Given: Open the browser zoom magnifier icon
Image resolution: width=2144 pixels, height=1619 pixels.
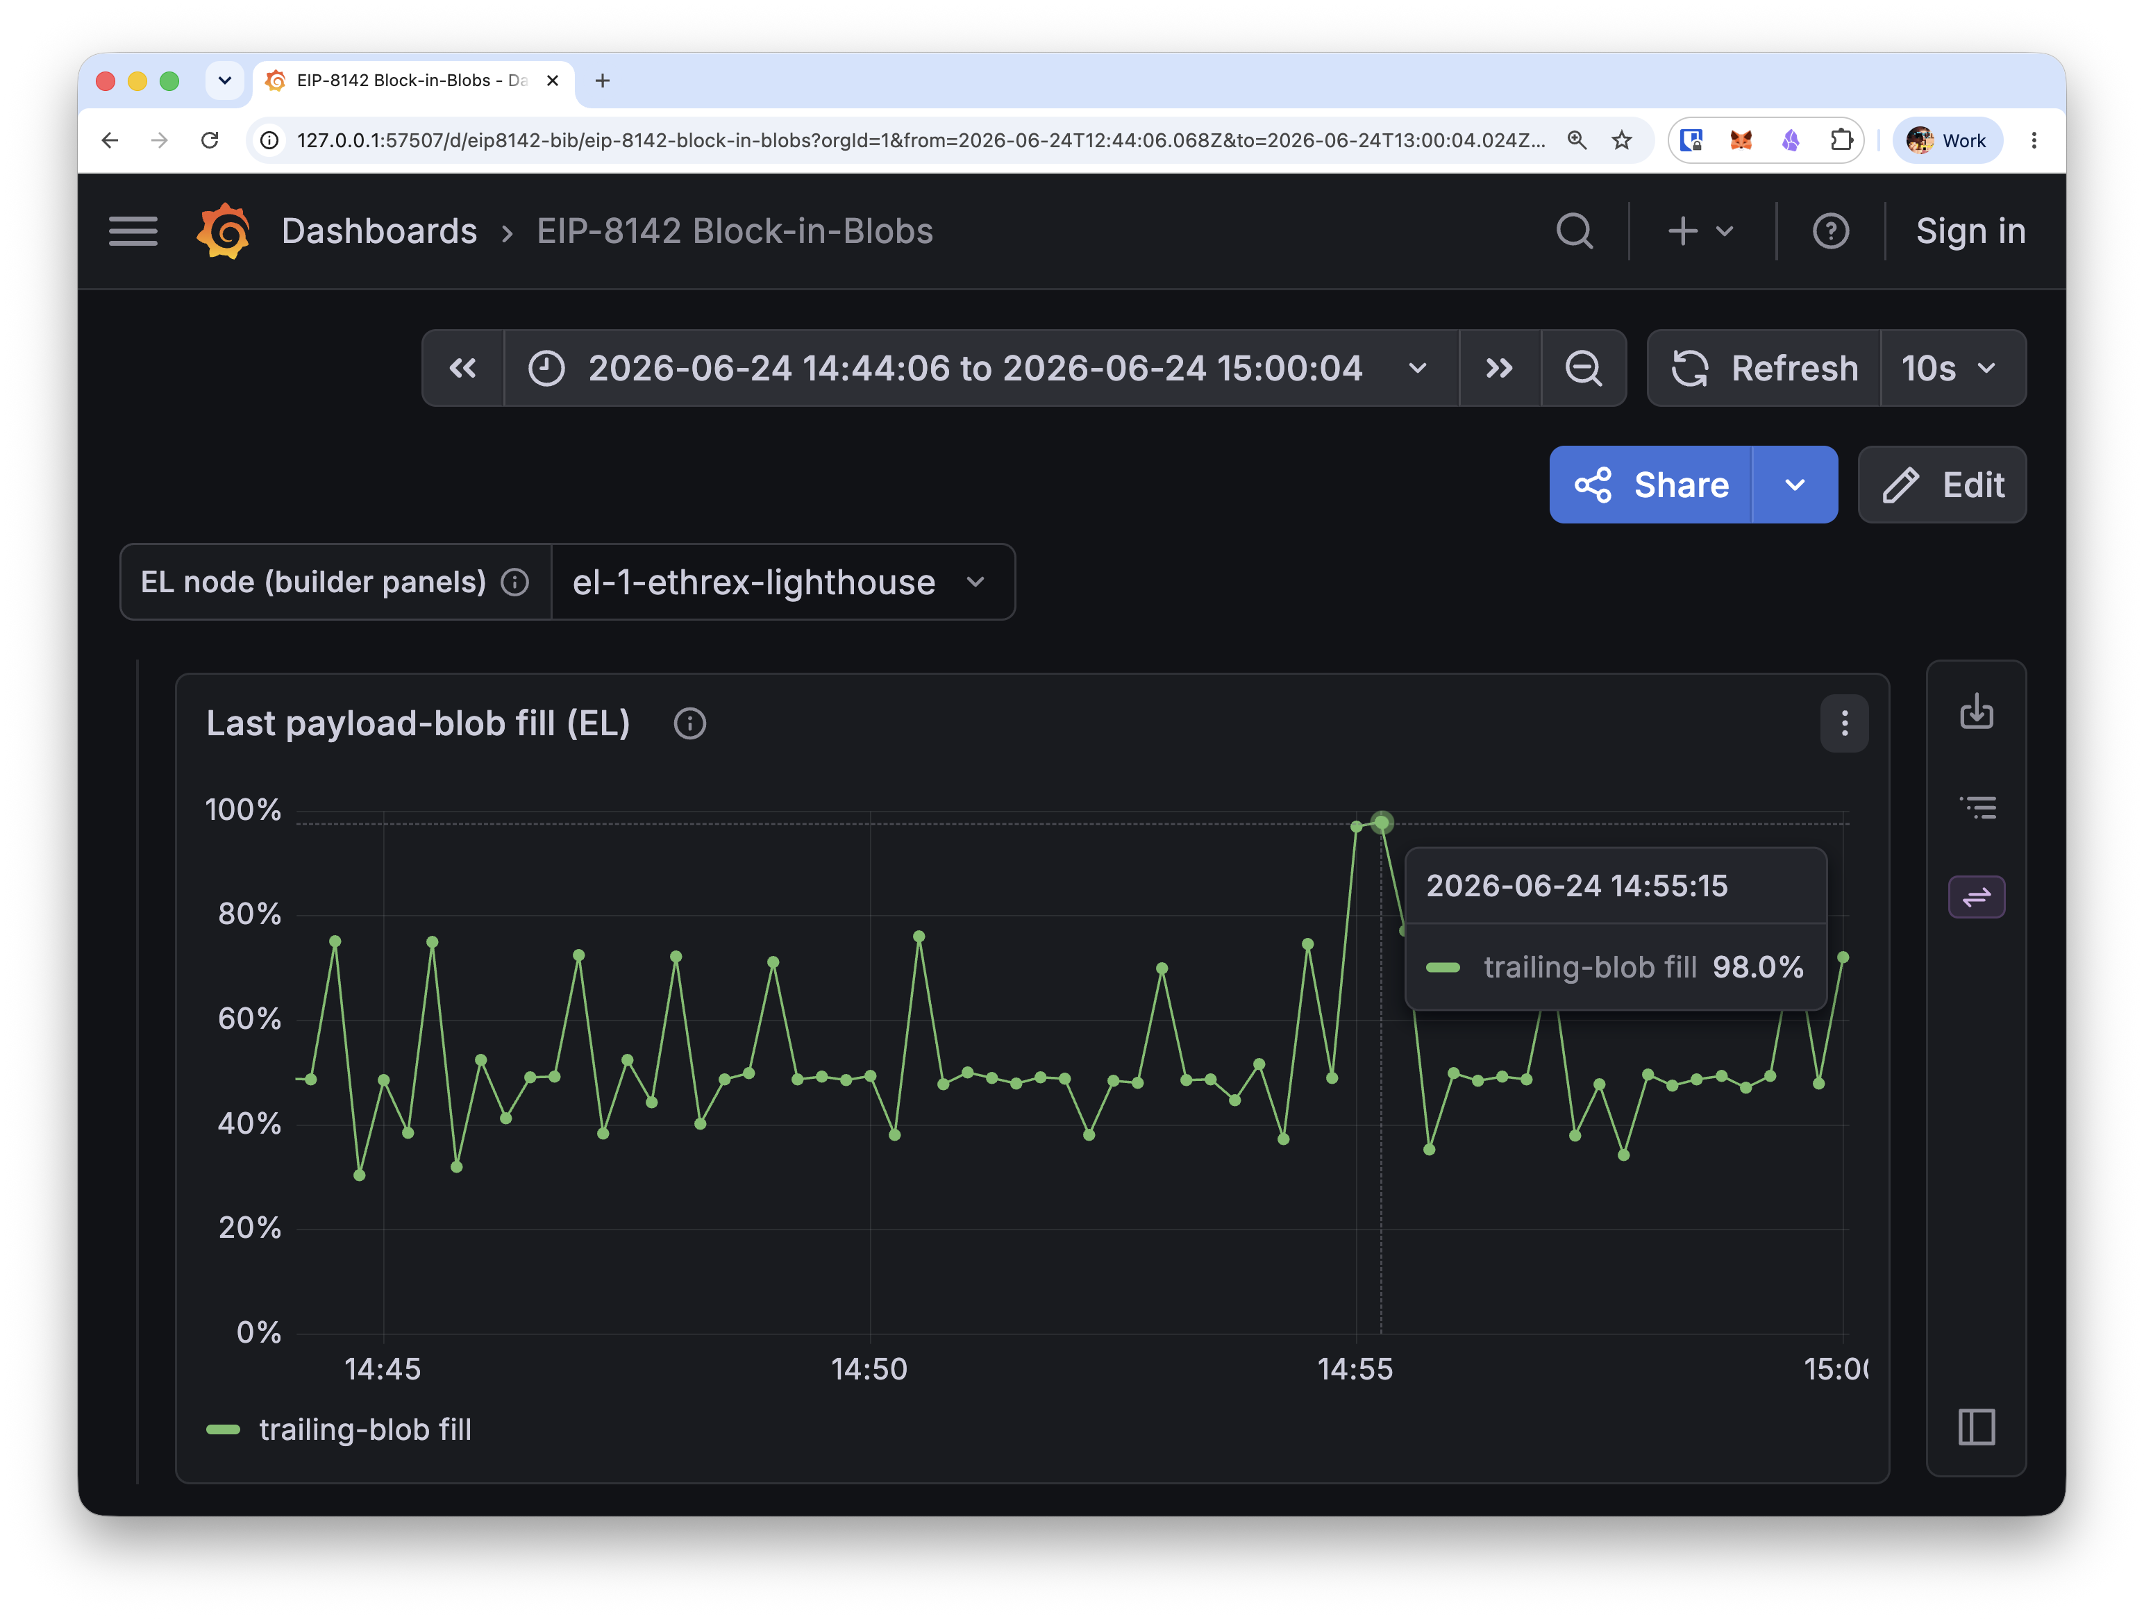Looking at the screenshot, I should [x=1576, y=140].
